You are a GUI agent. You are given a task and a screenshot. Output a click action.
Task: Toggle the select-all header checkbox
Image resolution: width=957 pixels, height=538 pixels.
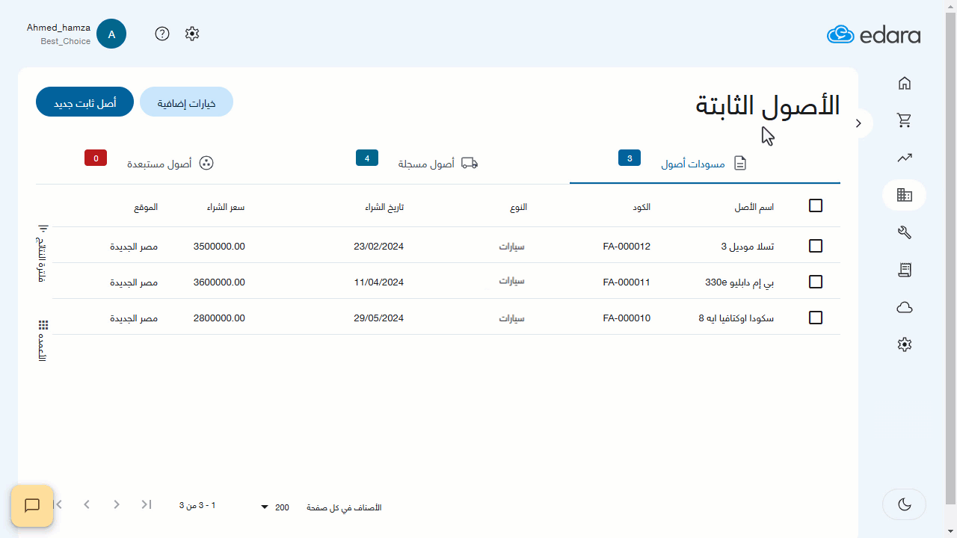tap(816, 205)
